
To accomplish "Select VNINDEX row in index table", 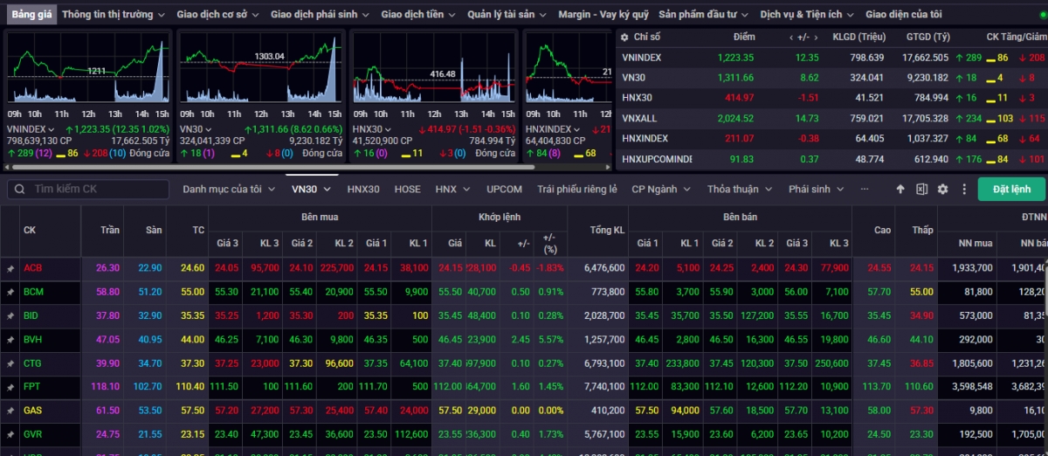I will [831, 57].
